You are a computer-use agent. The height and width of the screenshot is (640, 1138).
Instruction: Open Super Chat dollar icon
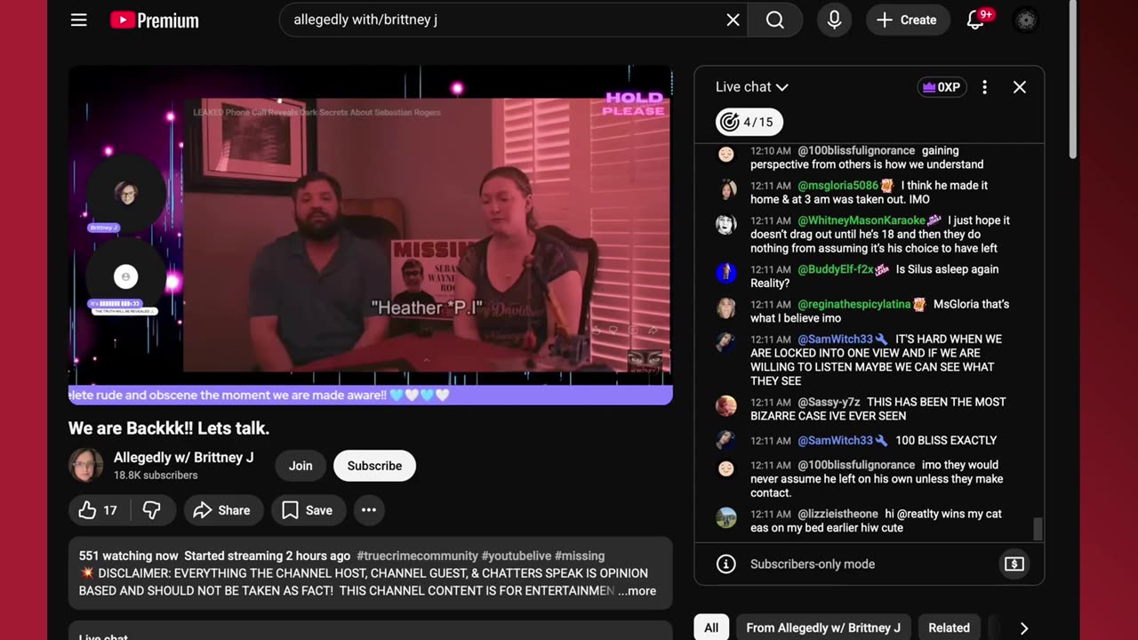point(1014,564)
